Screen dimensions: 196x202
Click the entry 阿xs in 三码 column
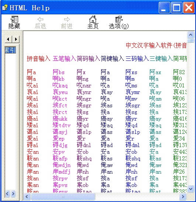point(131,72)
